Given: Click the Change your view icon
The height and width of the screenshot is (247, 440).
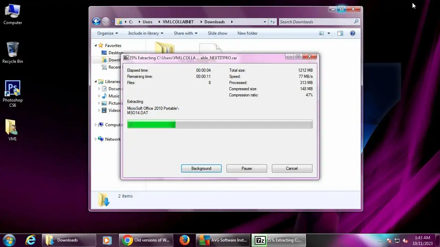Looking at the screenshot, I should tap(321, 33).
